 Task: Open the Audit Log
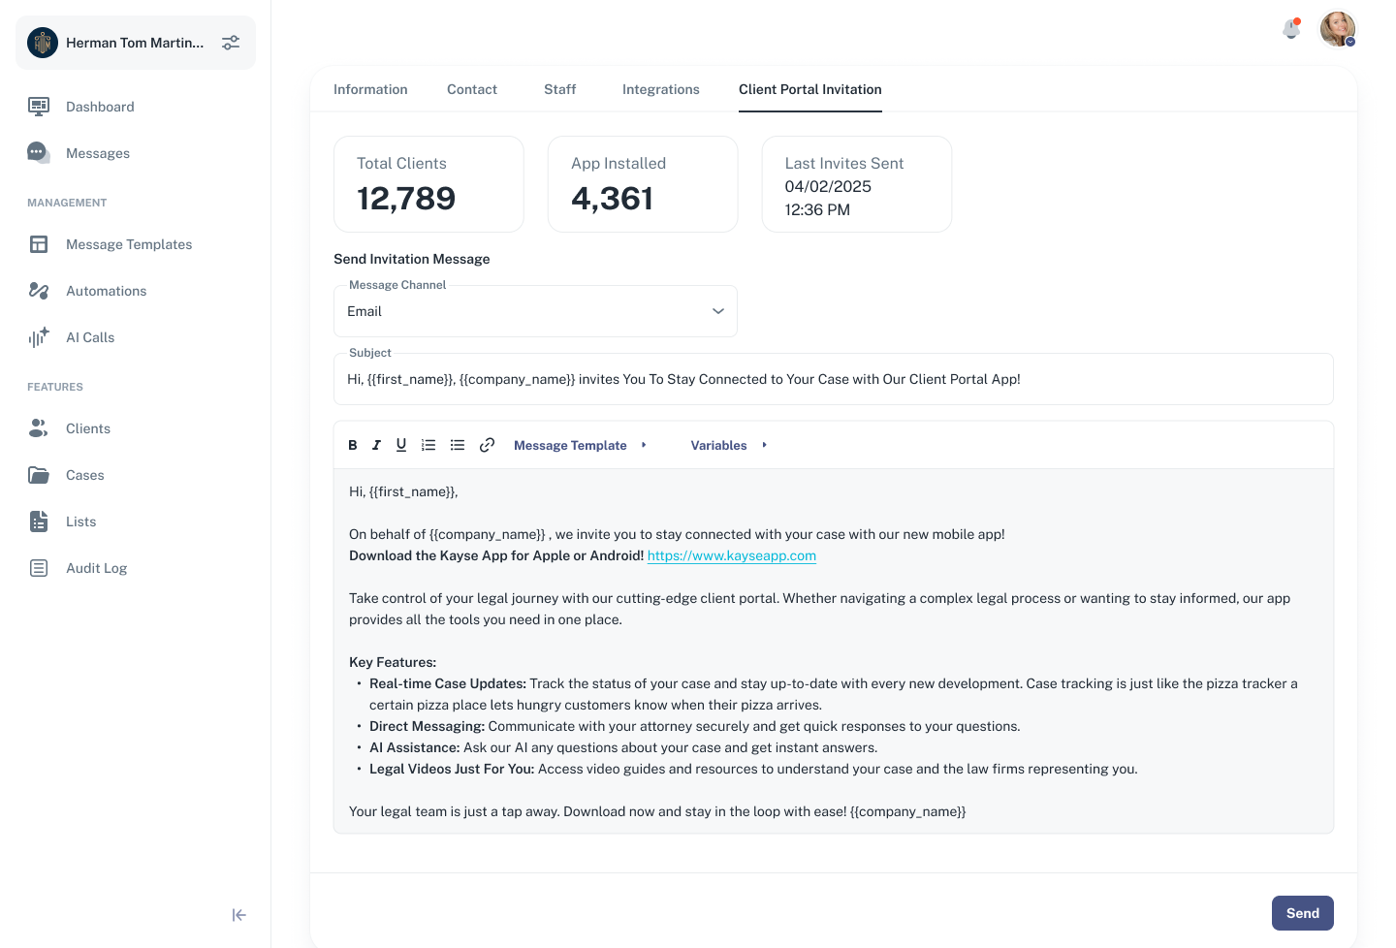click(x=96, y=568)
